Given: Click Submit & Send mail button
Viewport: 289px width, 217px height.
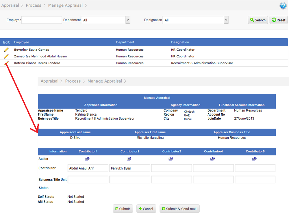Looking at the screenshot, I should tap(179, 209).
